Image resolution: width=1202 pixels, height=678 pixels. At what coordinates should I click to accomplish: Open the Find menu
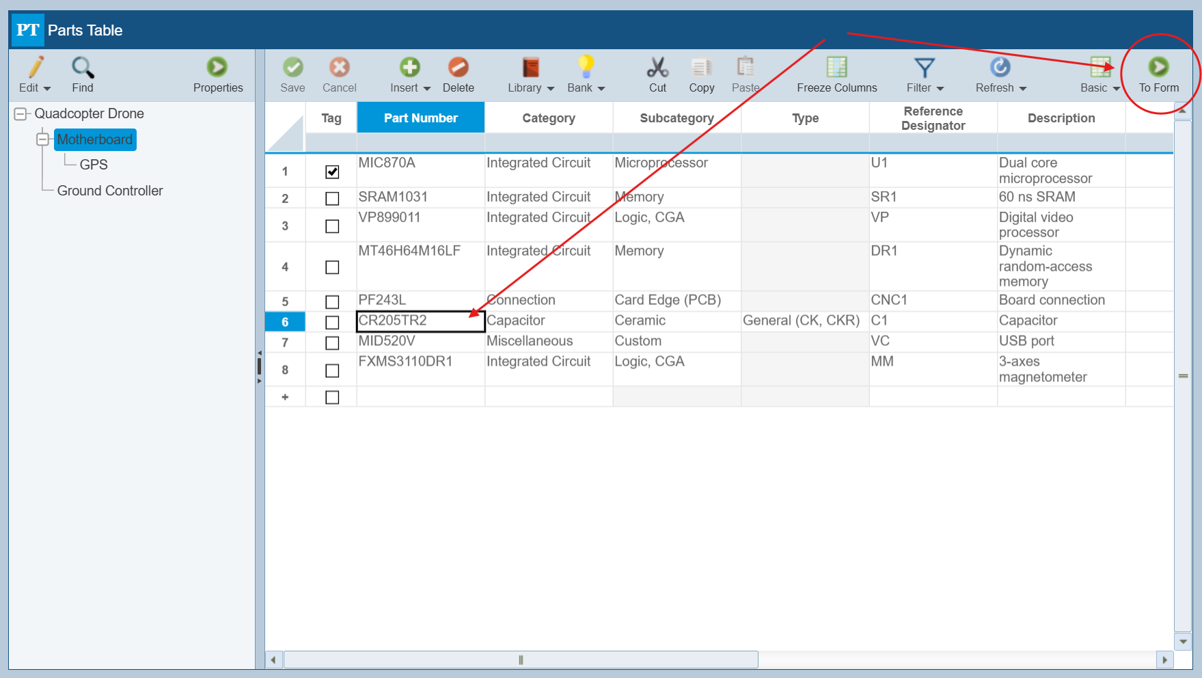82,74
